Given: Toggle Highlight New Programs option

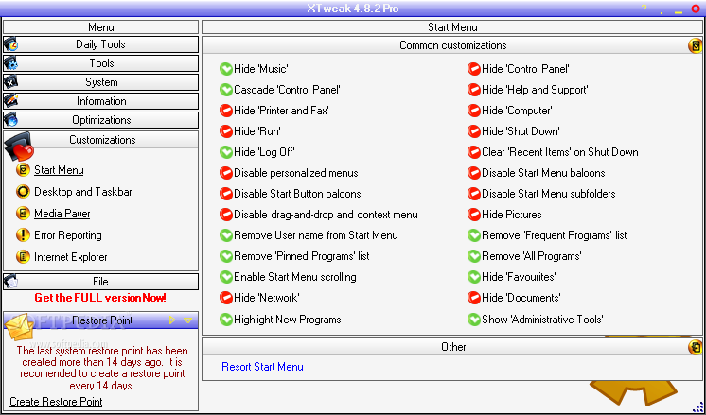Looking at the screenshot, I should click(225, 320).
